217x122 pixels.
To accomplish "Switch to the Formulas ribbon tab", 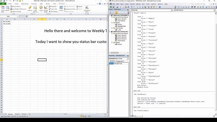I will coord(34,4).
